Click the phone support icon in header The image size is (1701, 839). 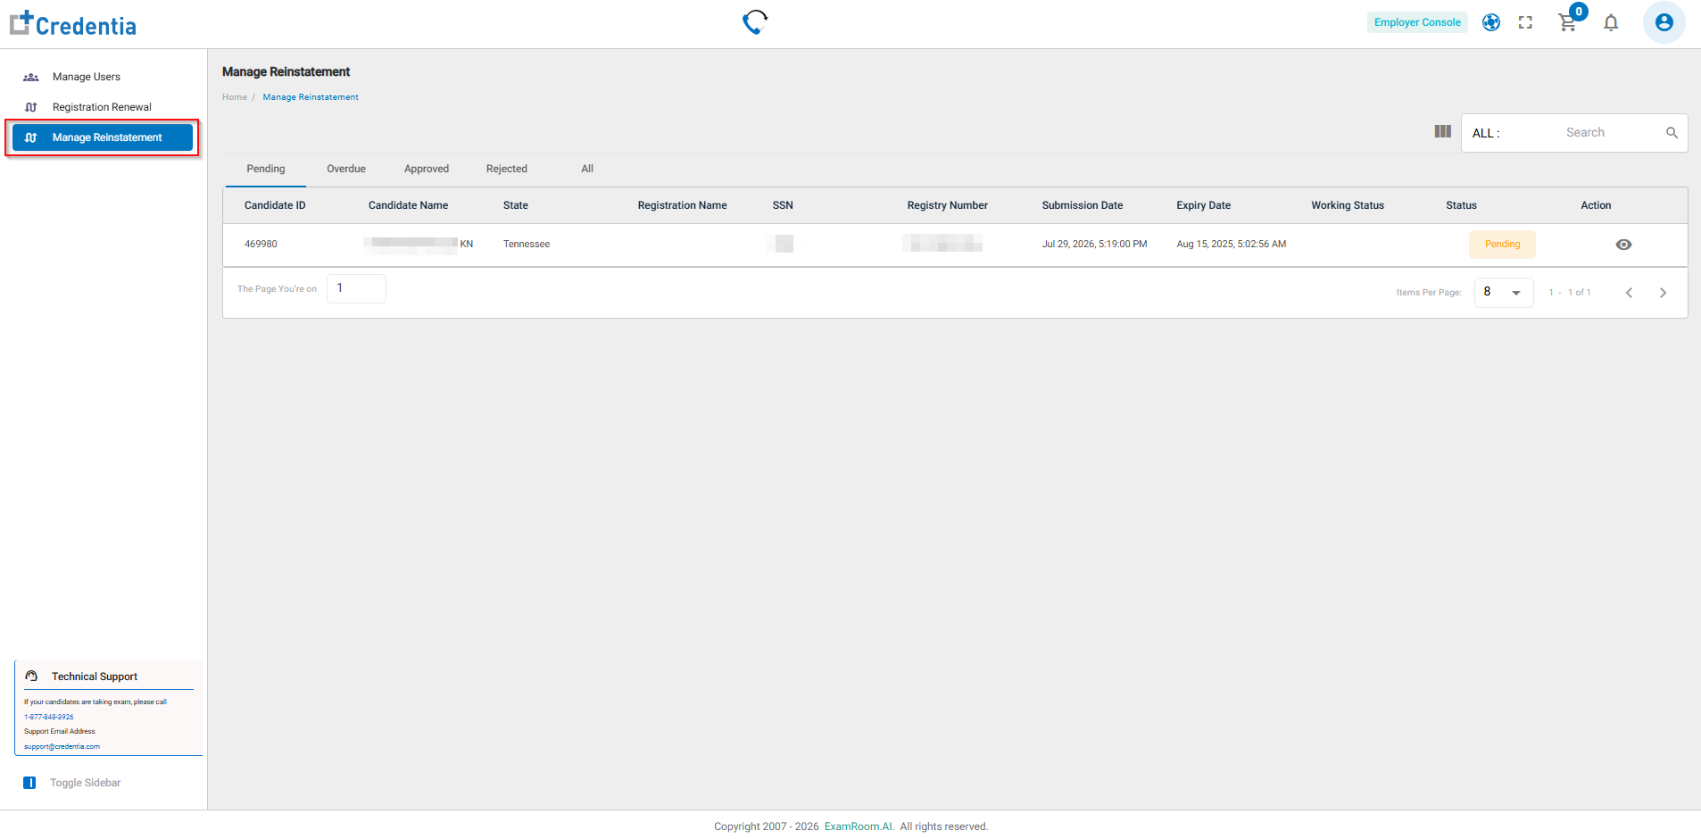point(755,21)
